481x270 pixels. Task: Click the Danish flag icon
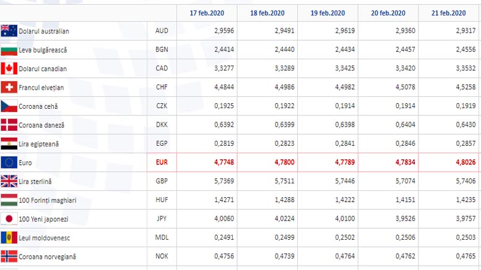click(9, 125)
